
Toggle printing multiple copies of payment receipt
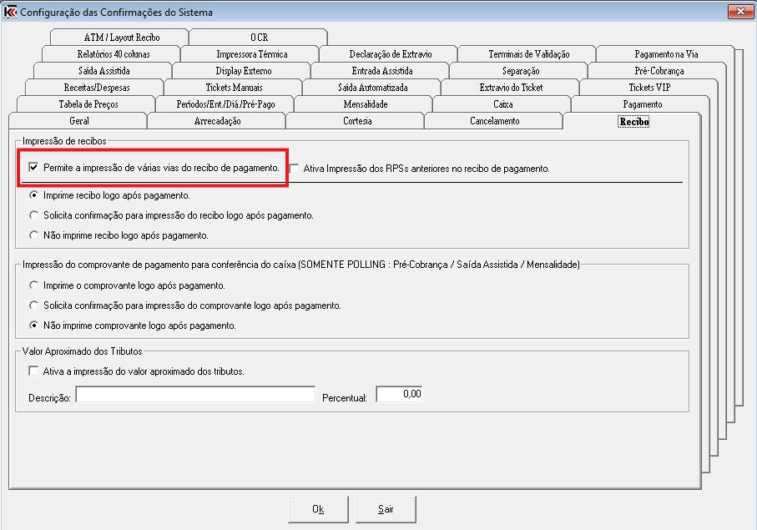point(34,168)
